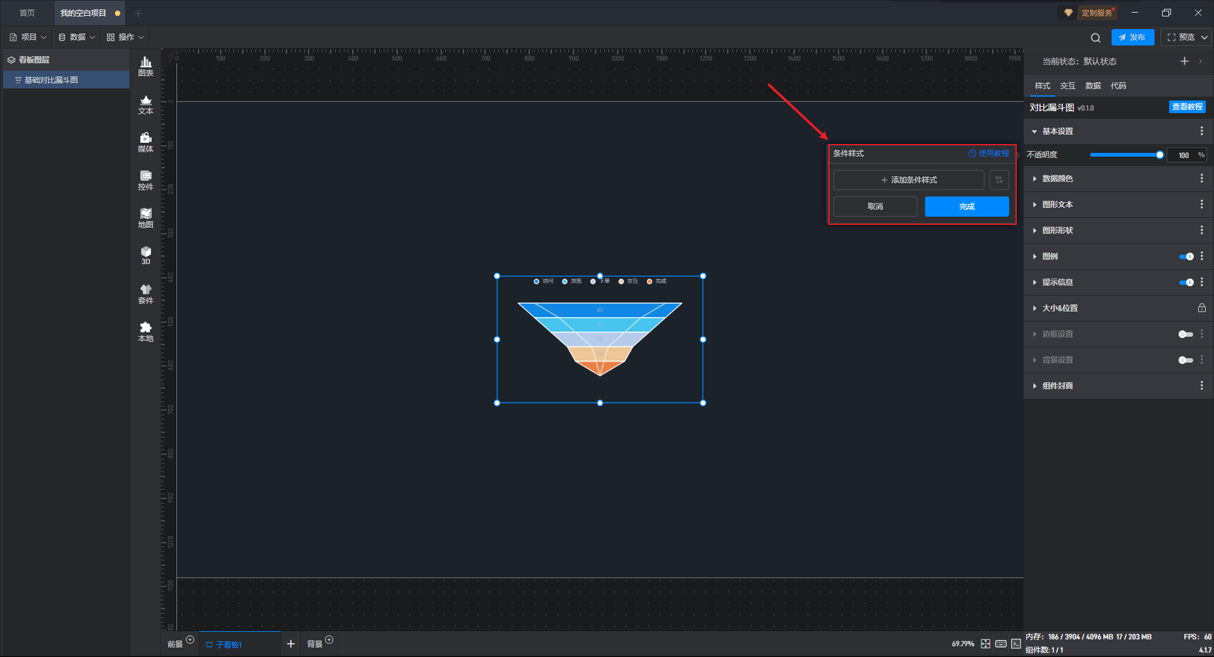Switch to the 样式 tab
This screenshot has width=1214, height=657.
click(1042, 86)
